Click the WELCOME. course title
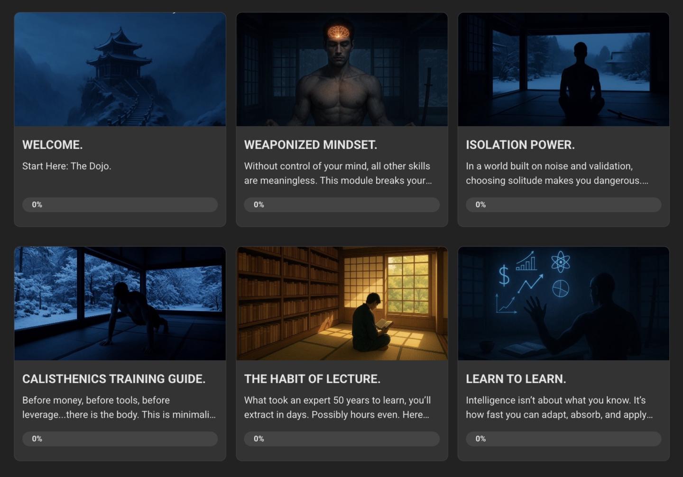 tap(53, 145)
